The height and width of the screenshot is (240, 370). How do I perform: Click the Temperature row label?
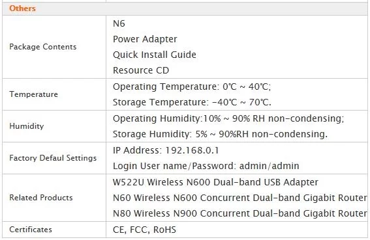click(33, 94)
